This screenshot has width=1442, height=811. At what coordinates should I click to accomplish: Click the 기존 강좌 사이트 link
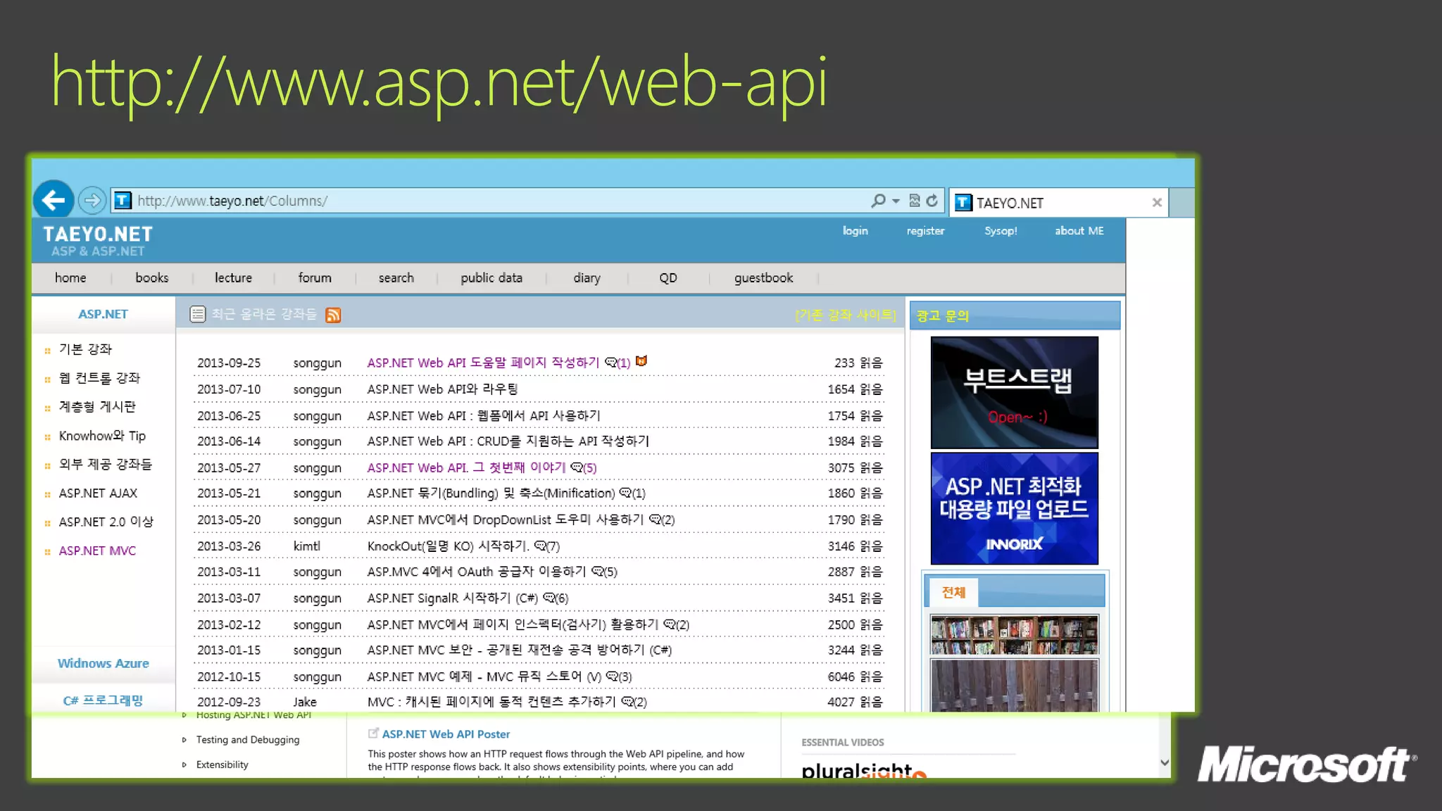tap(846, 315)
